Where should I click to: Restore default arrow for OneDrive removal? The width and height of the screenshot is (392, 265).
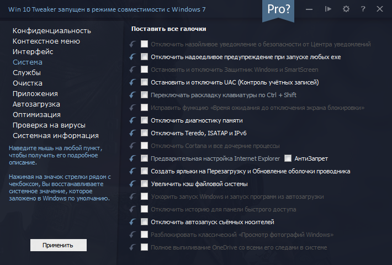(133, 247)
